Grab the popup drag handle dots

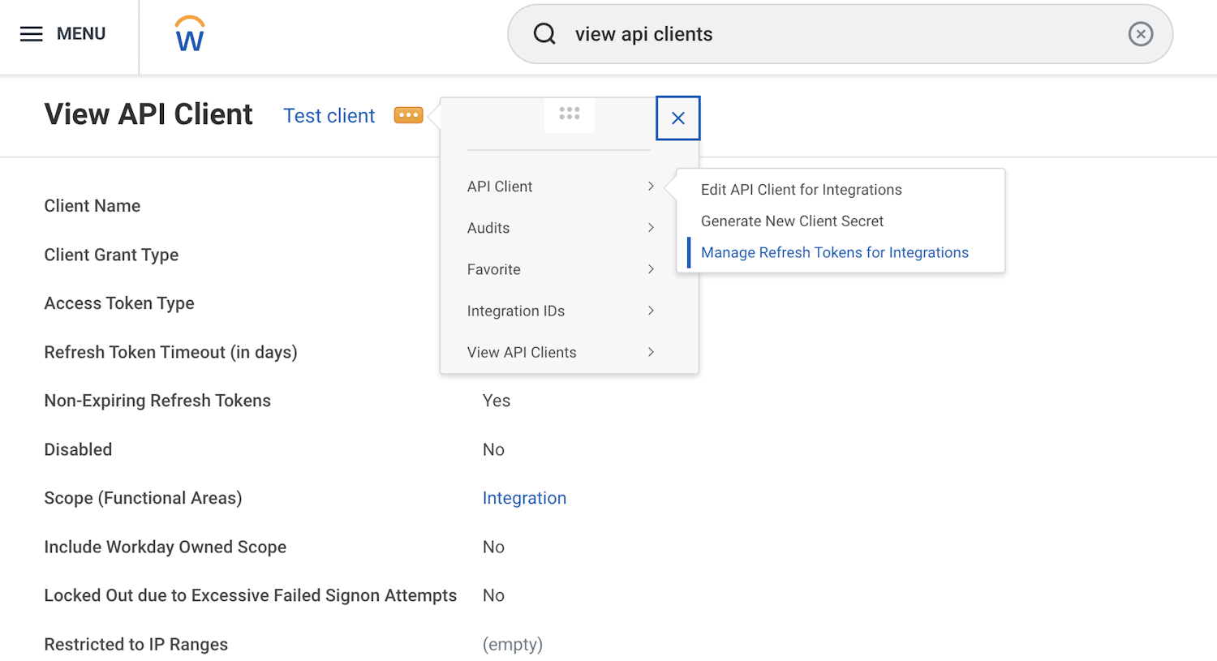tap(570, 114)
